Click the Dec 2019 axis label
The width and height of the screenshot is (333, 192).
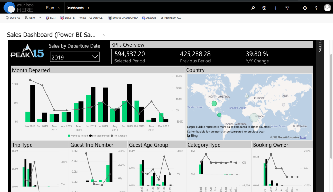tap(163, 126)
